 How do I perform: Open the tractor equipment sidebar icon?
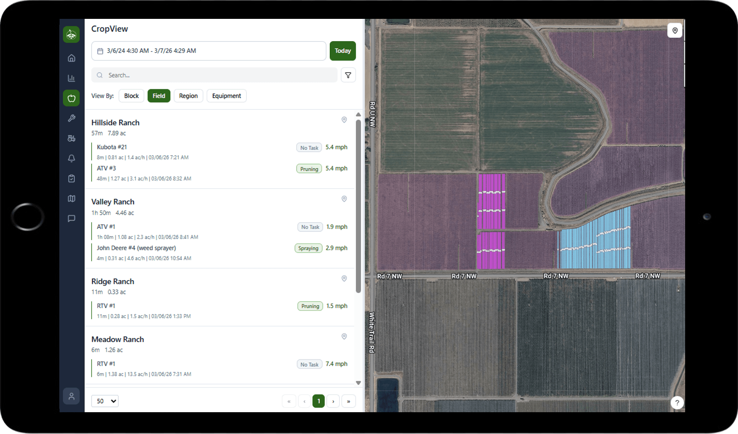[71, 138]
